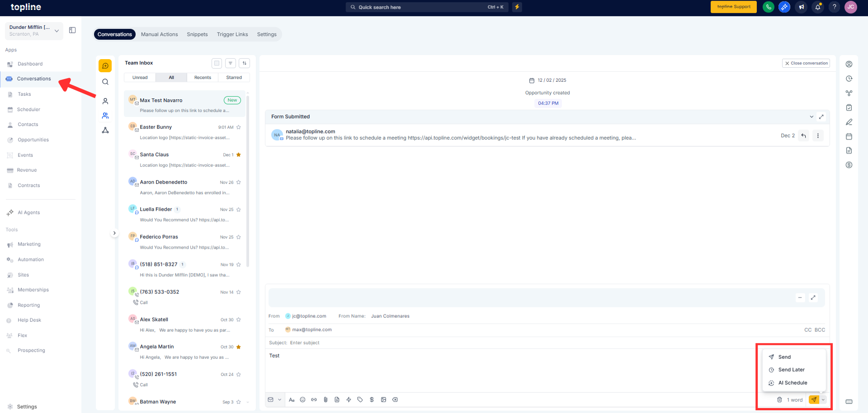The width and height of the screenshot is (868, 413).
Task: Click the topline Support button
Action: pyautogui.click(x=734, y=7)
